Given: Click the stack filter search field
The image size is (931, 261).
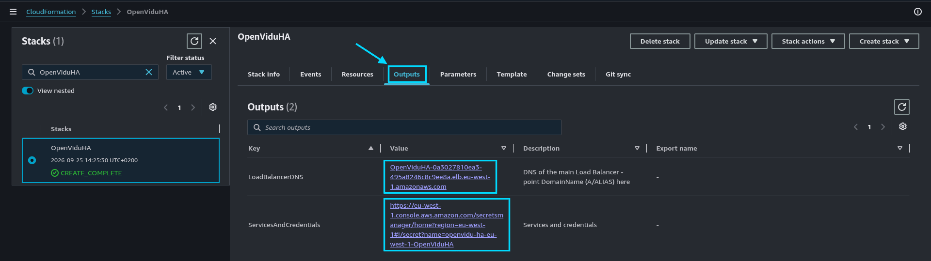Looking at the screenshot, I should coord(90,72).
